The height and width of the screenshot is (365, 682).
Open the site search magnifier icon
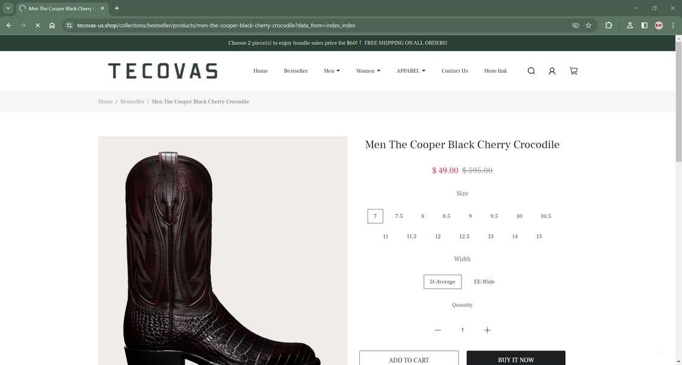point(531,71)
